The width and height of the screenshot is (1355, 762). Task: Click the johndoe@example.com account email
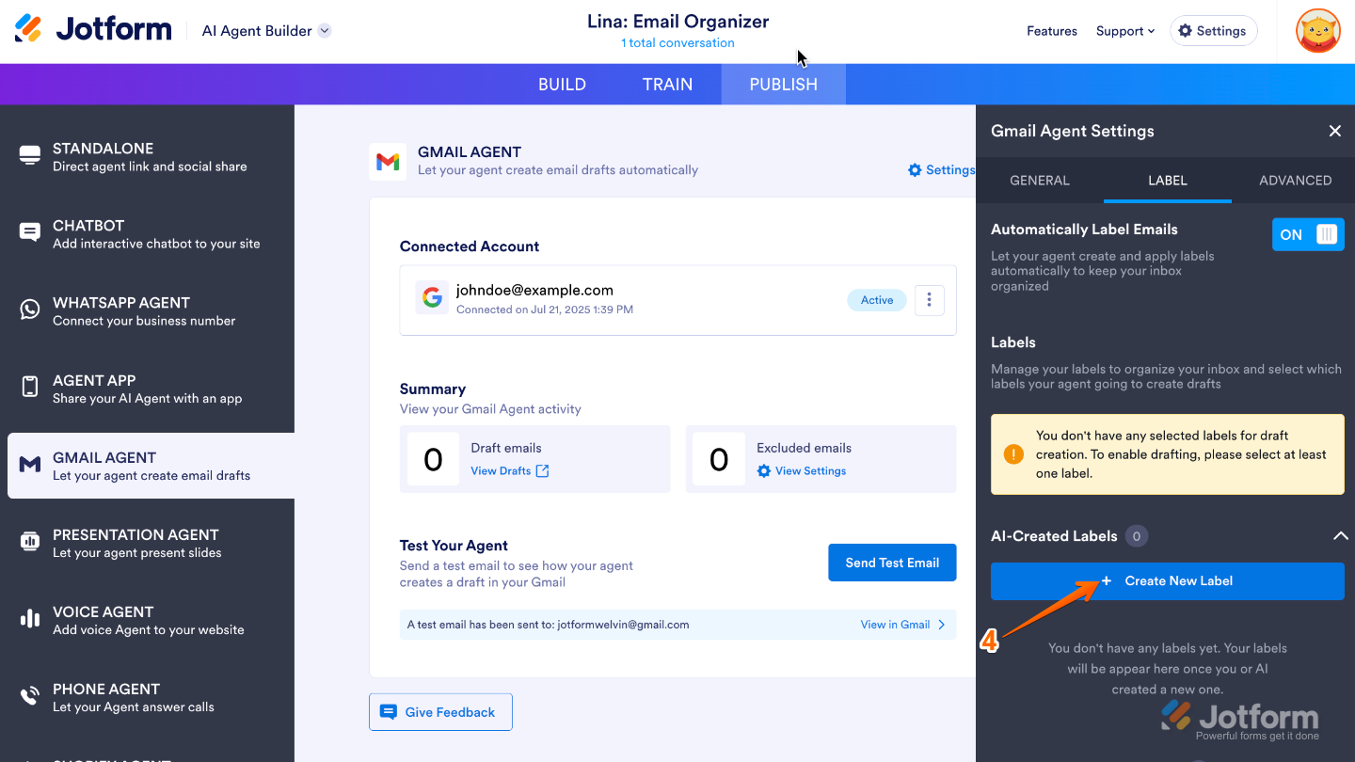pyautogui.click(x=534, y=290)
